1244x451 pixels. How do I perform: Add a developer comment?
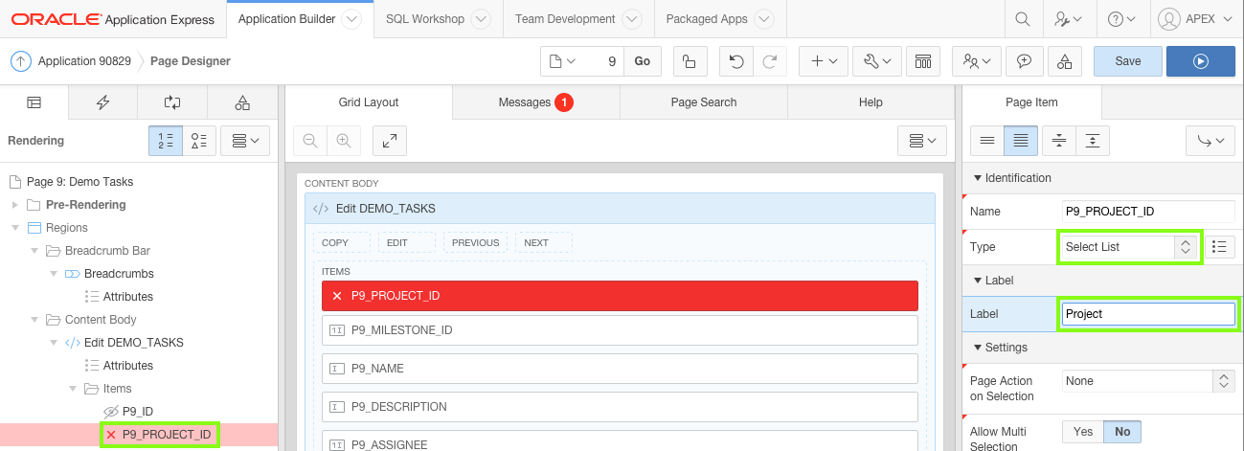click(1025, 61)
